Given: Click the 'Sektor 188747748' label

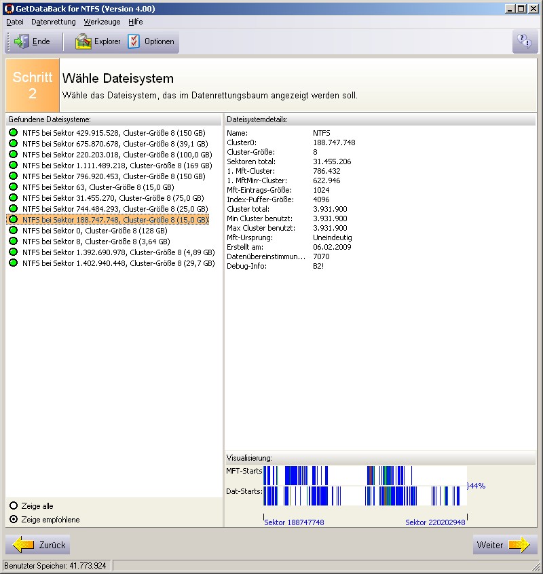Looking at the screenshot, I should 294,522.
